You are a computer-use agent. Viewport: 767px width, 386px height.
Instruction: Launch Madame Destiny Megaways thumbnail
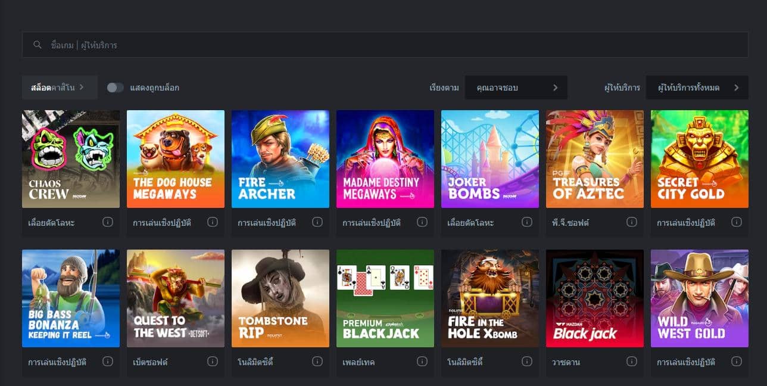coord(385,159)
